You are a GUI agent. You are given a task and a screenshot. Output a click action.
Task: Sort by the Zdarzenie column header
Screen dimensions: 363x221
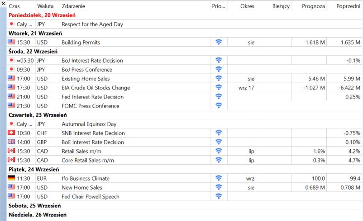(x=73, y=6)
